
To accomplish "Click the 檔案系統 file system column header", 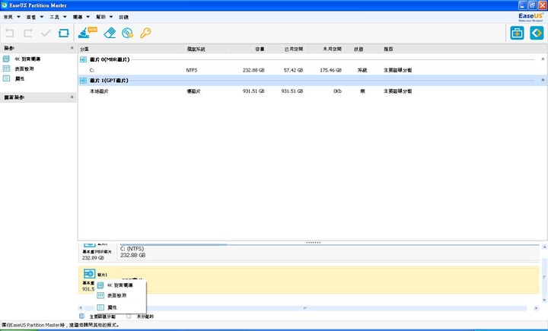I will 205,49.
